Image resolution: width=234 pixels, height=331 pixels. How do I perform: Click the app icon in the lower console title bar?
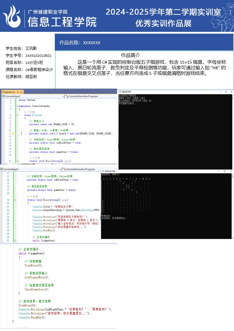coord(103,171)
